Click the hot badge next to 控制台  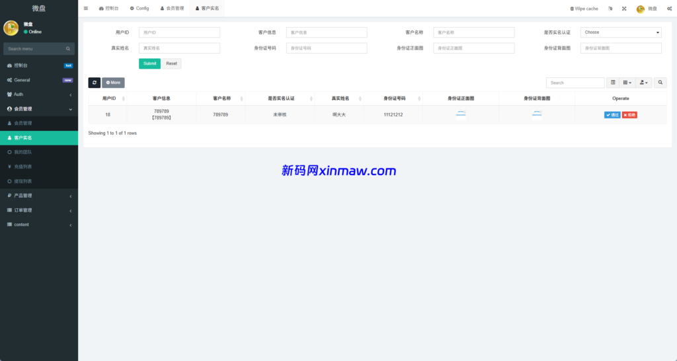coord(68,65)
